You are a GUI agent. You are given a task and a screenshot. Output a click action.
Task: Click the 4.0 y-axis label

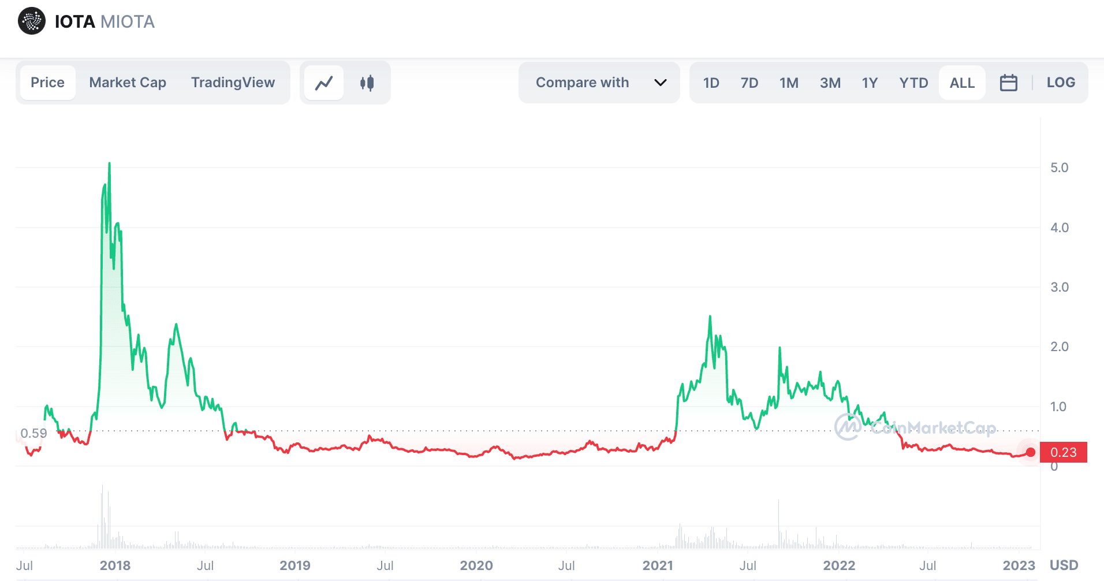[1059, 228]
